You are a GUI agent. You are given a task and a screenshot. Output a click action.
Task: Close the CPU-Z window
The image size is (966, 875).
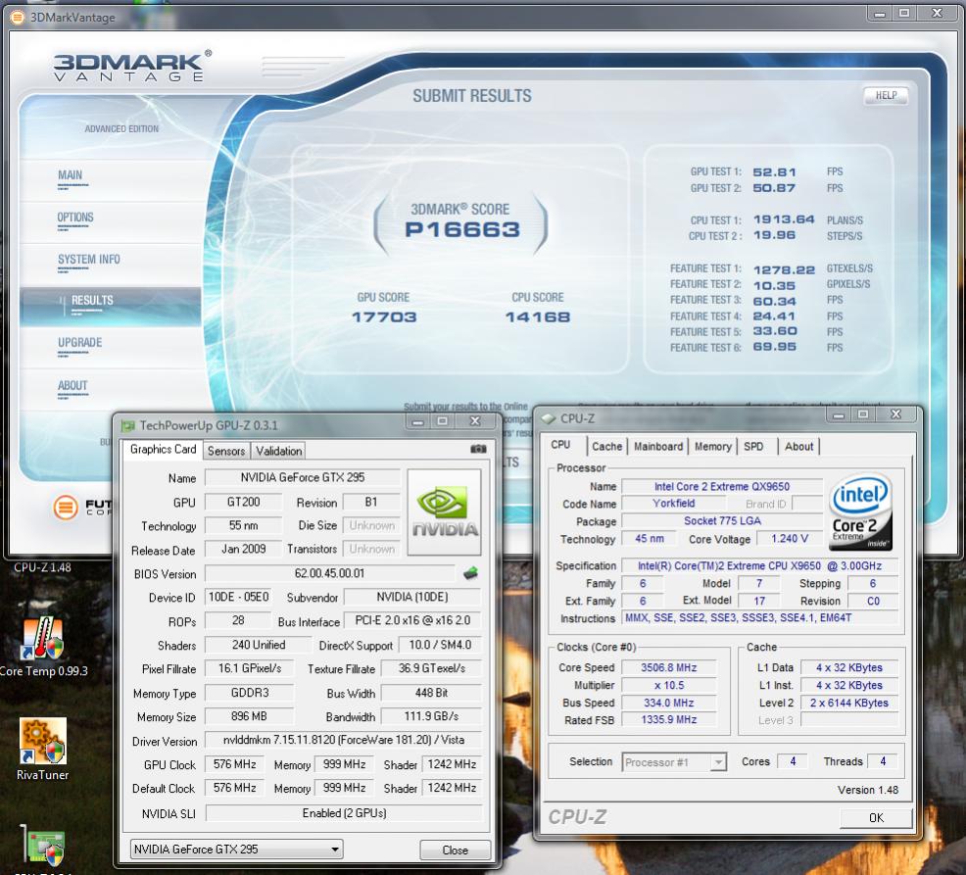pyautogui.click(x=895, y=414)
